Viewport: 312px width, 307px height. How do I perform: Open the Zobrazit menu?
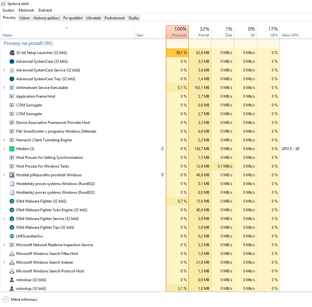tap(45, 10)
